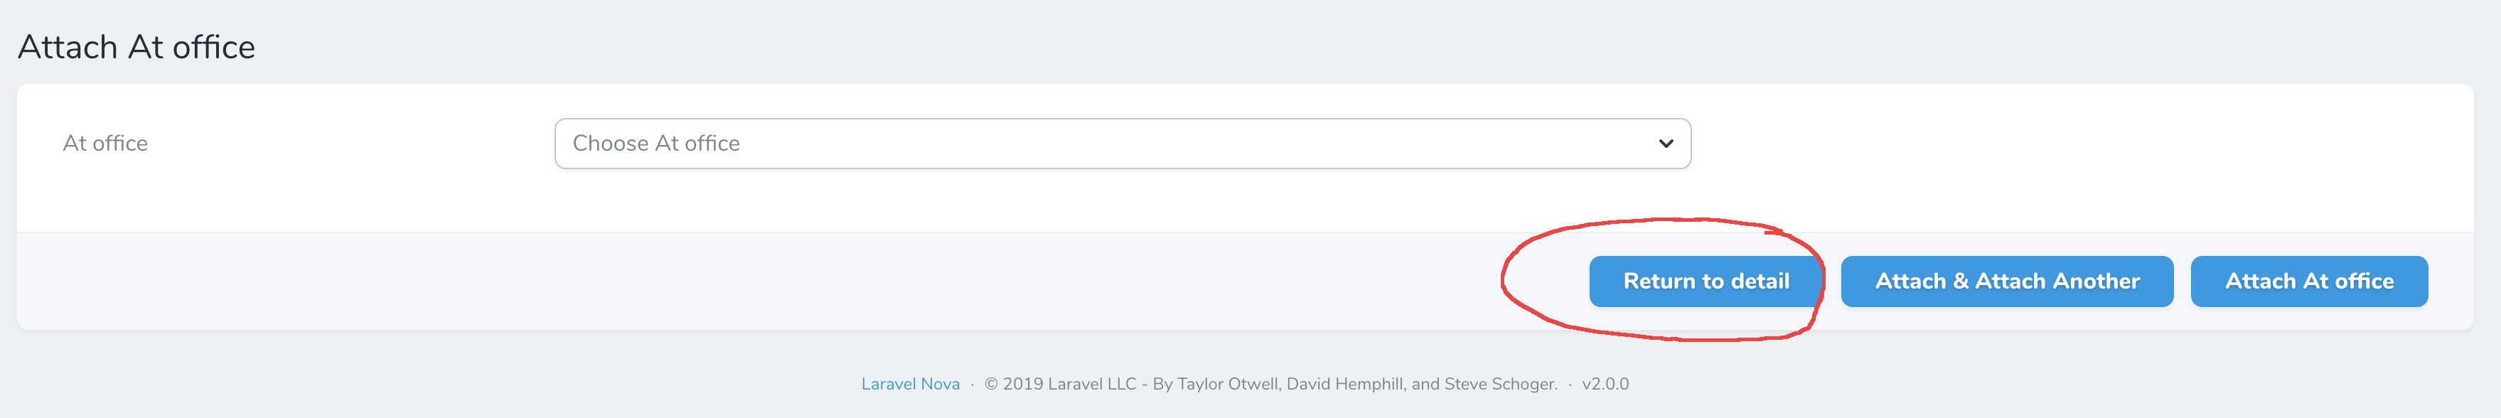Click the Laravel Nova footer hyperlink text
This screenshot has width=2501, height=418.
click(x=910, y=384)
